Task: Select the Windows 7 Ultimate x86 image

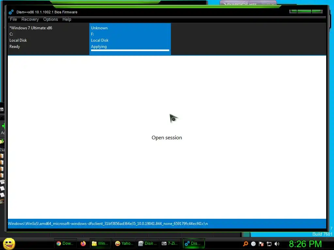Action: (48, 39)
